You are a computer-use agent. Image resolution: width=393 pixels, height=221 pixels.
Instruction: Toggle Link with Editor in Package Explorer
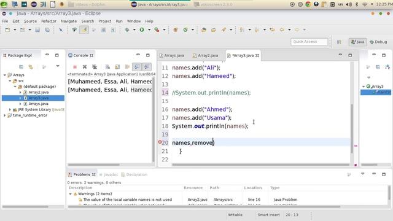[x=31, y=67]
